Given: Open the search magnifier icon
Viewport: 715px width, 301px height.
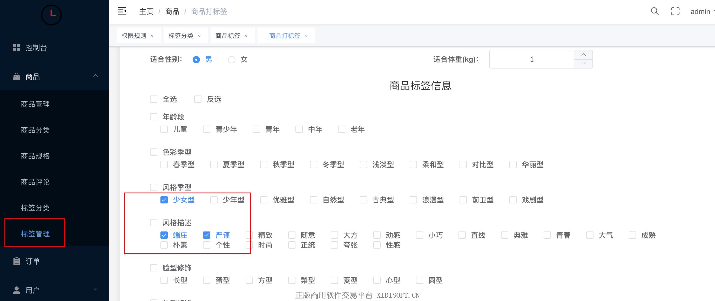Looking at the screenshot, I should pyautogui.click(x=655, y=11).
